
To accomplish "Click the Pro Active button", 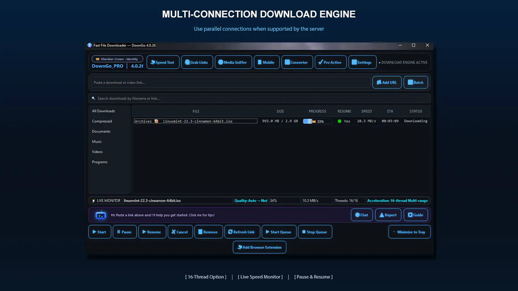I will tap(331, 62).
